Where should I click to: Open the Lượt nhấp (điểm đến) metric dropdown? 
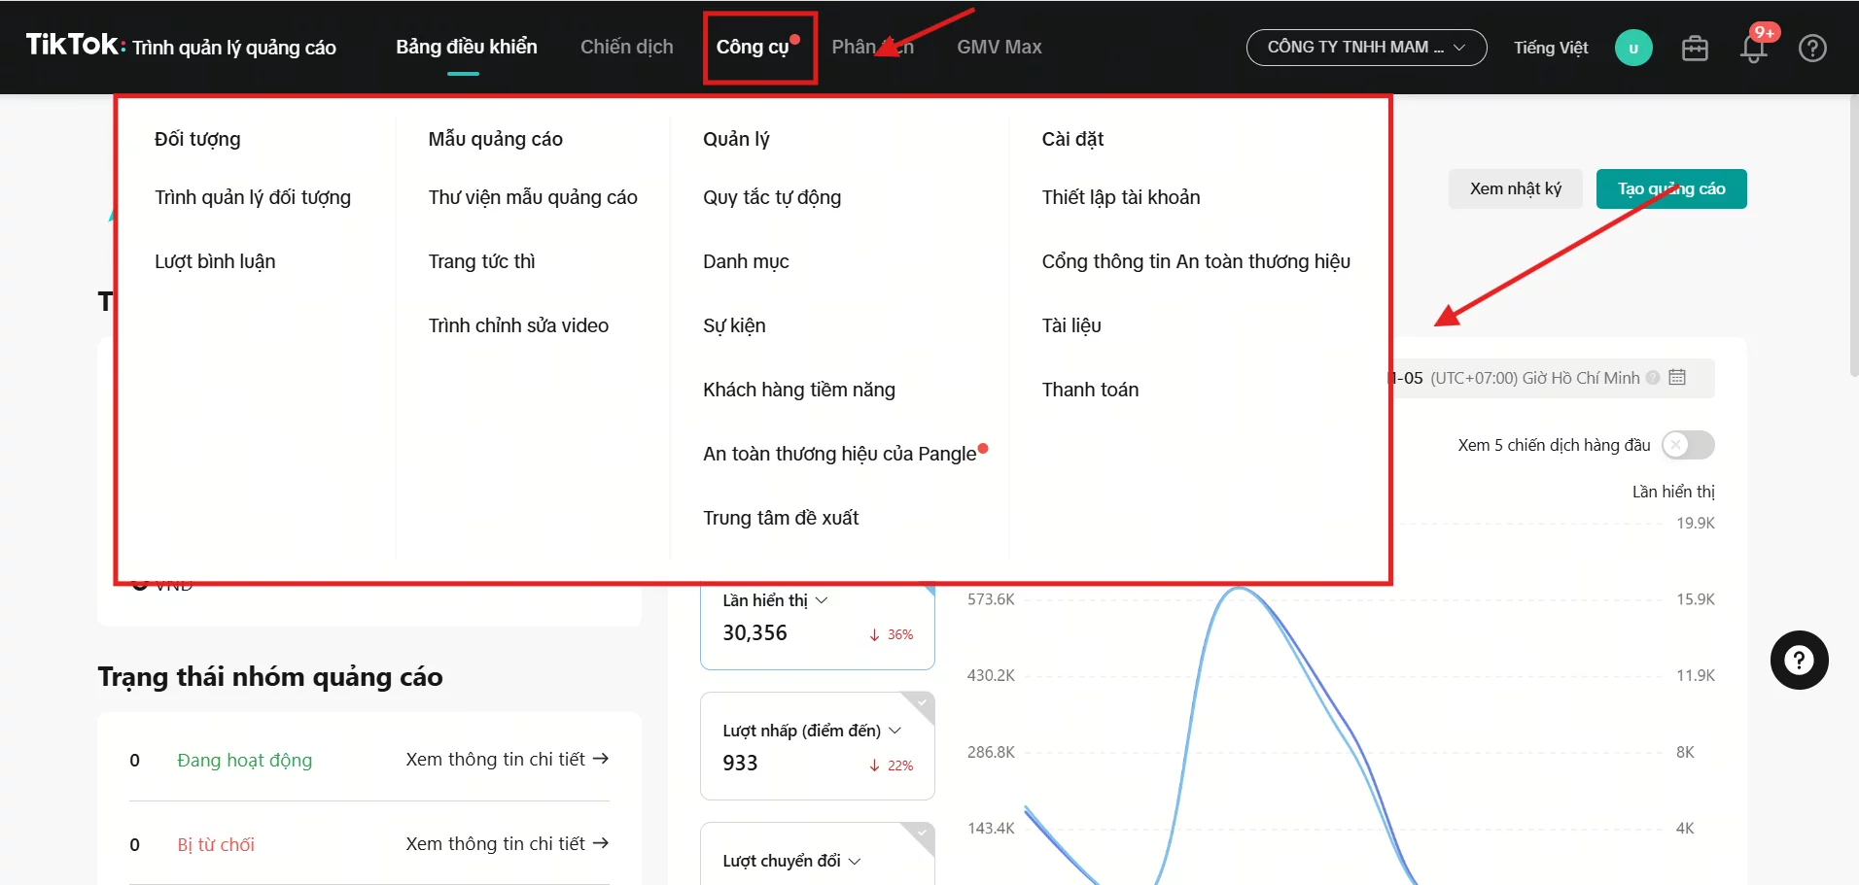click(x=894, y=731)
